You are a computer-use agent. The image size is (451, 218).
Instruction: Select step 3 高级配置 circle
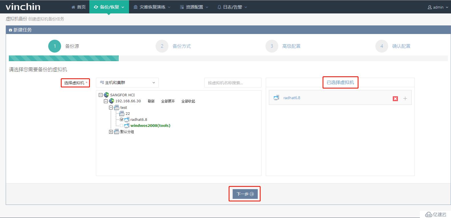click(x=272, y=46)
